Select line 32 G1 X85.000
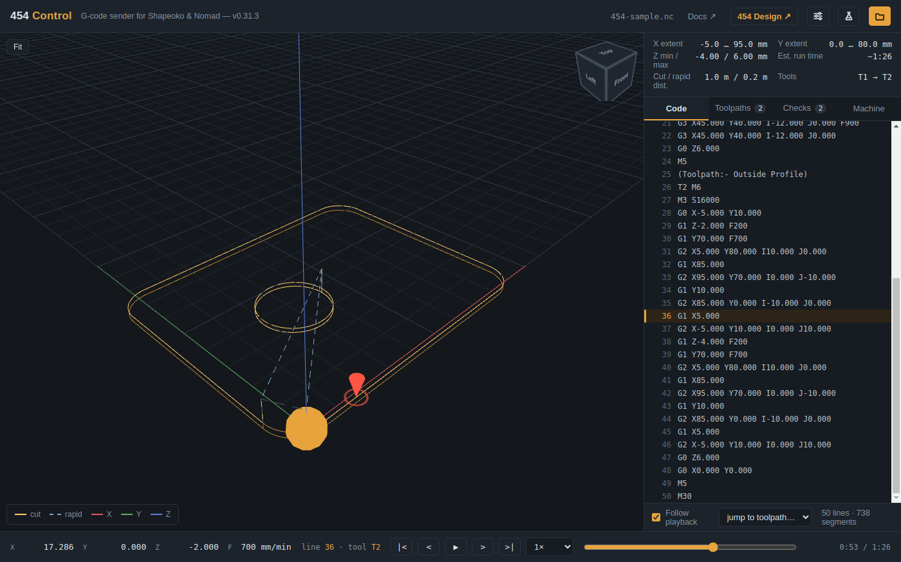This screenshot has height=562, width=901. [768, 265]
